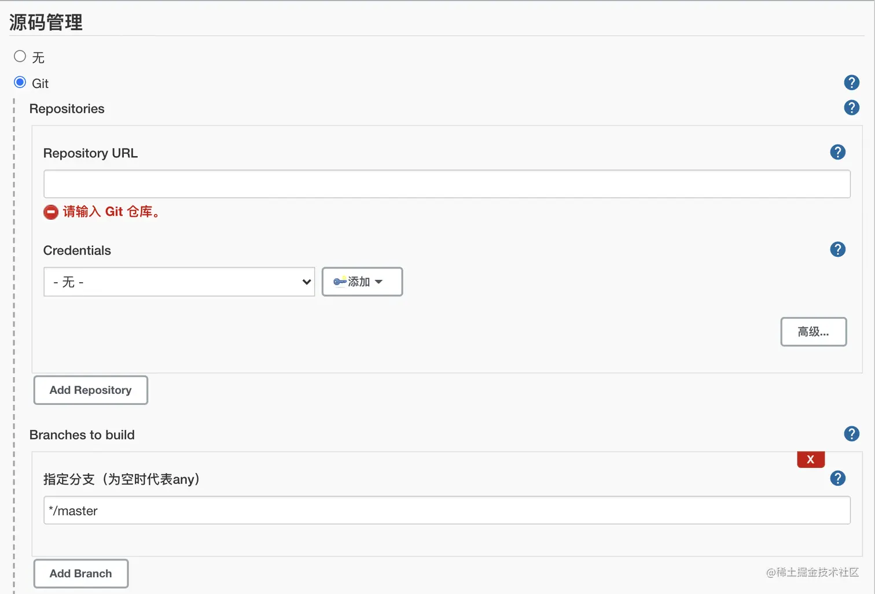Open the 高级... settings button
The image size is (875, 594).
coord(813,332)
